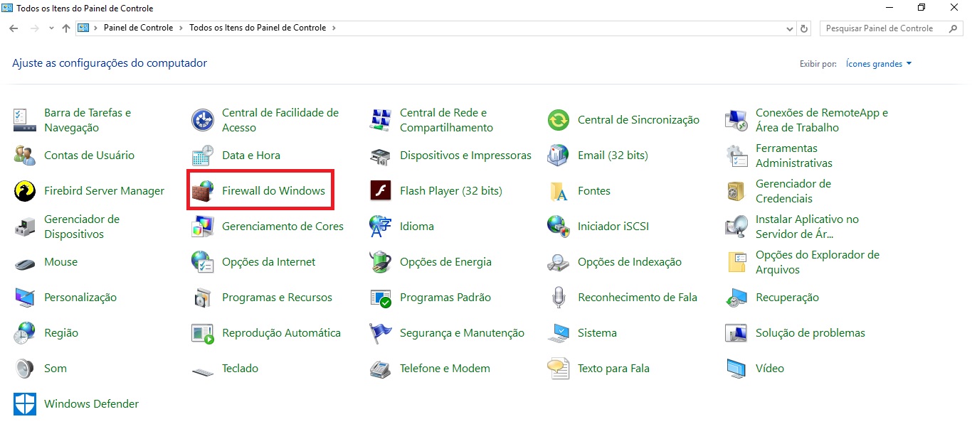
Task: Open the Sistema link
Action: tap(597, 333)
